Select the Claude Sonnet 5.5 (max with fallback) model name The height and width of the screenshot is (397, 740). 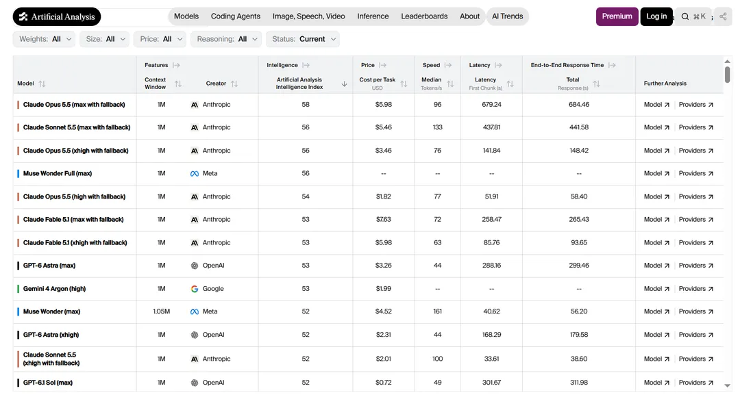click(x=77, y=127)
